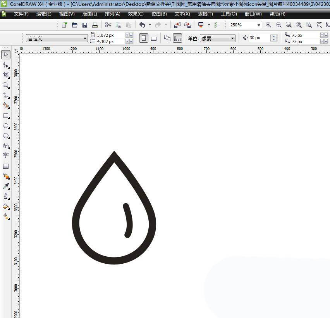Screen dimensions: 330x318
Task: Click the Zoom in magnifier icon
Action: click(x=268, y=25)
